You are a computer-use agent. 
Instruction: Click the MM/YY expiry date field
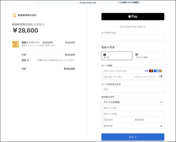[x=117, y=77]
